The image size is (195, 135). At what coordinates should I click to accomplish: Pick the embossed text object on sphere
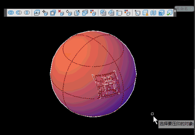106,85
